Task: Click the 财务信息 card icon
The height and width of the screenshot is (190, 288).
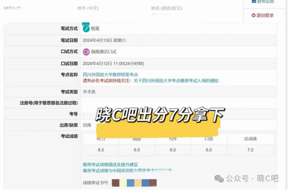Action: [x=254, y=1]
